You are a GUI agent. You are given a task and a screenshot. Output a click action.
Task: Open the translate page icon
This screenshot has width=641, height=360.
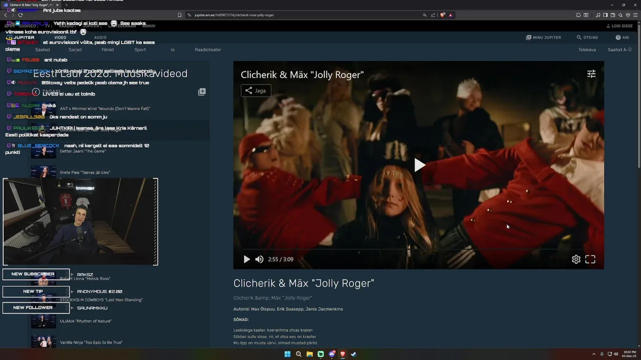coord(425,15)
